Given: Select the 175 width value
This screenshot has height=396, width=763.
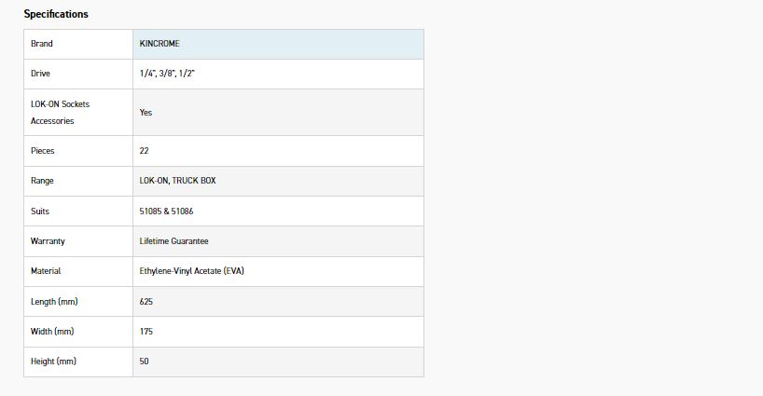Looking at the screenshot, I should [x=146, y=332].
